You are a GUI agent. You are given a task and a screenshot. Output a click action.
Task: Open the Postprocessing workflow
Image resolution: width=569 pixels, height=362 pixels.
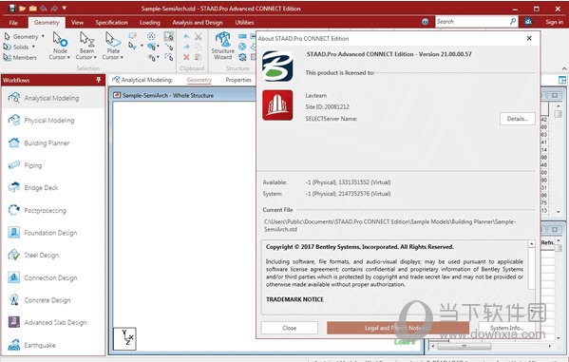point(53,210)
